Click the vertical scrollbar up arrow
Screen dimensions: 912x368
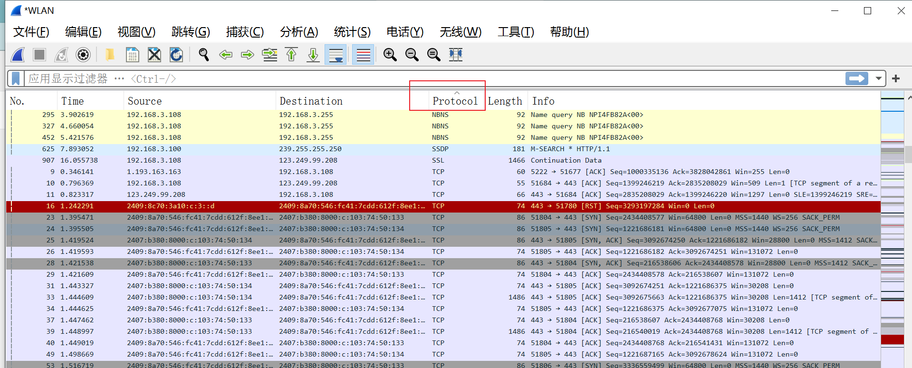(909, 98)
